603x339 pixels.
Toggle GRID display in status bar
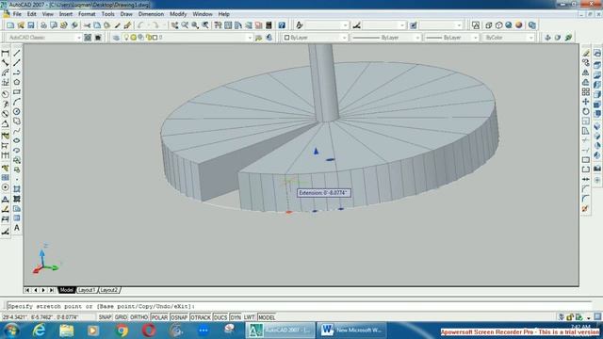121,317
